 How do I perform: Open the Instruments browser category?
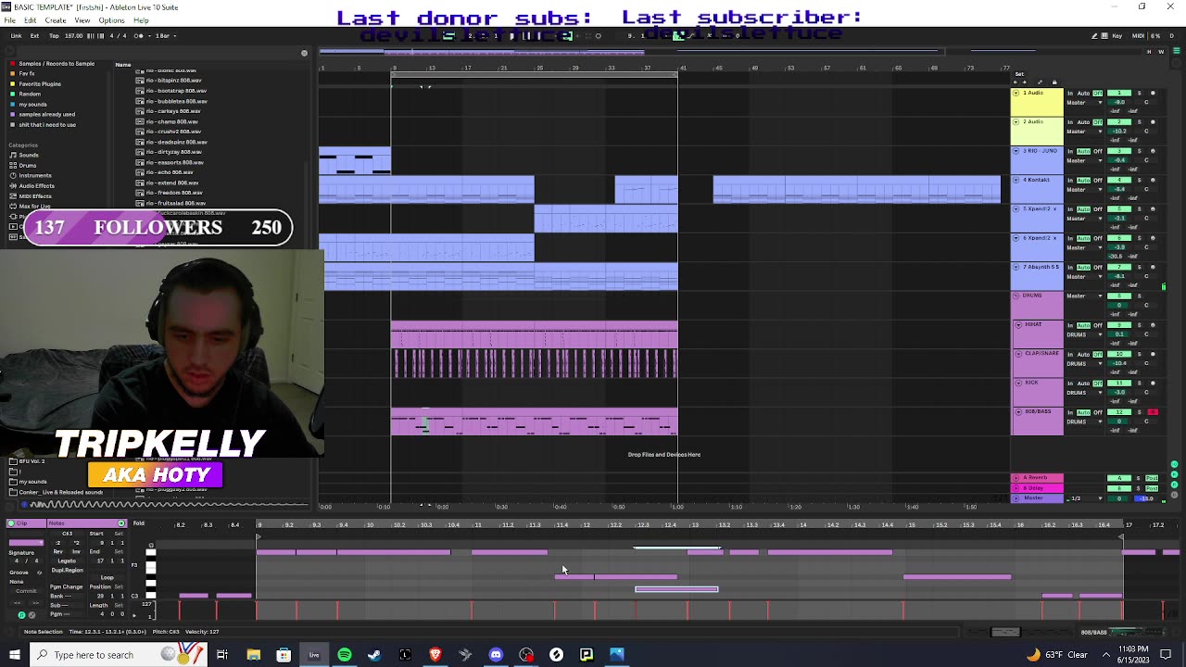coord(35,175)
